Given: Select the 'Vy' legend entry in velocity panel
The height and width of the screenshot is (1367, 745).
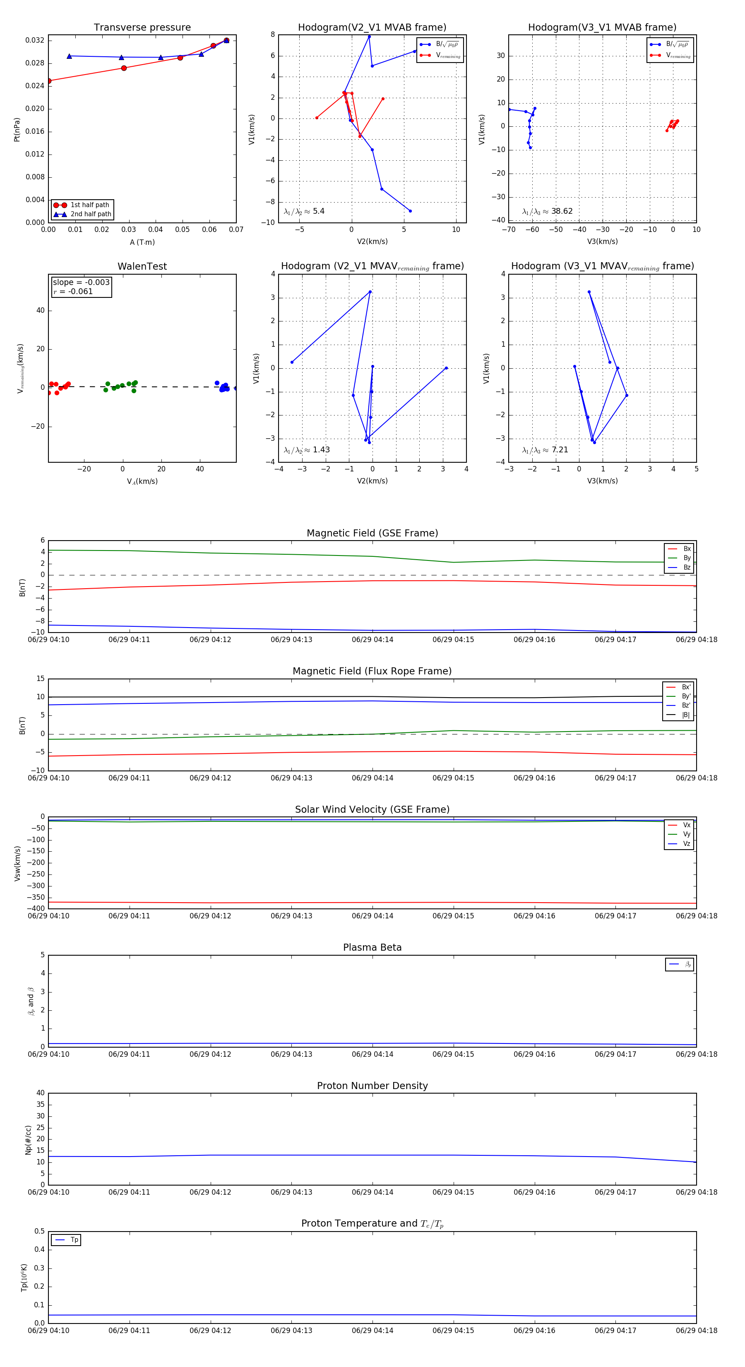Looking at the screenshot, I should [x=679, y=834].
